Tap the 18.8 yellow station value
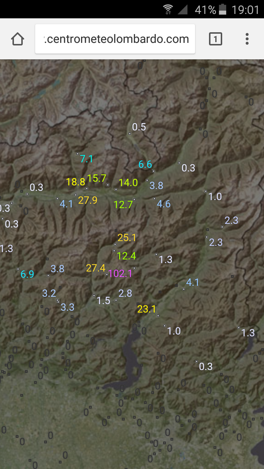The image size is (264, 469). pos(76,182)
